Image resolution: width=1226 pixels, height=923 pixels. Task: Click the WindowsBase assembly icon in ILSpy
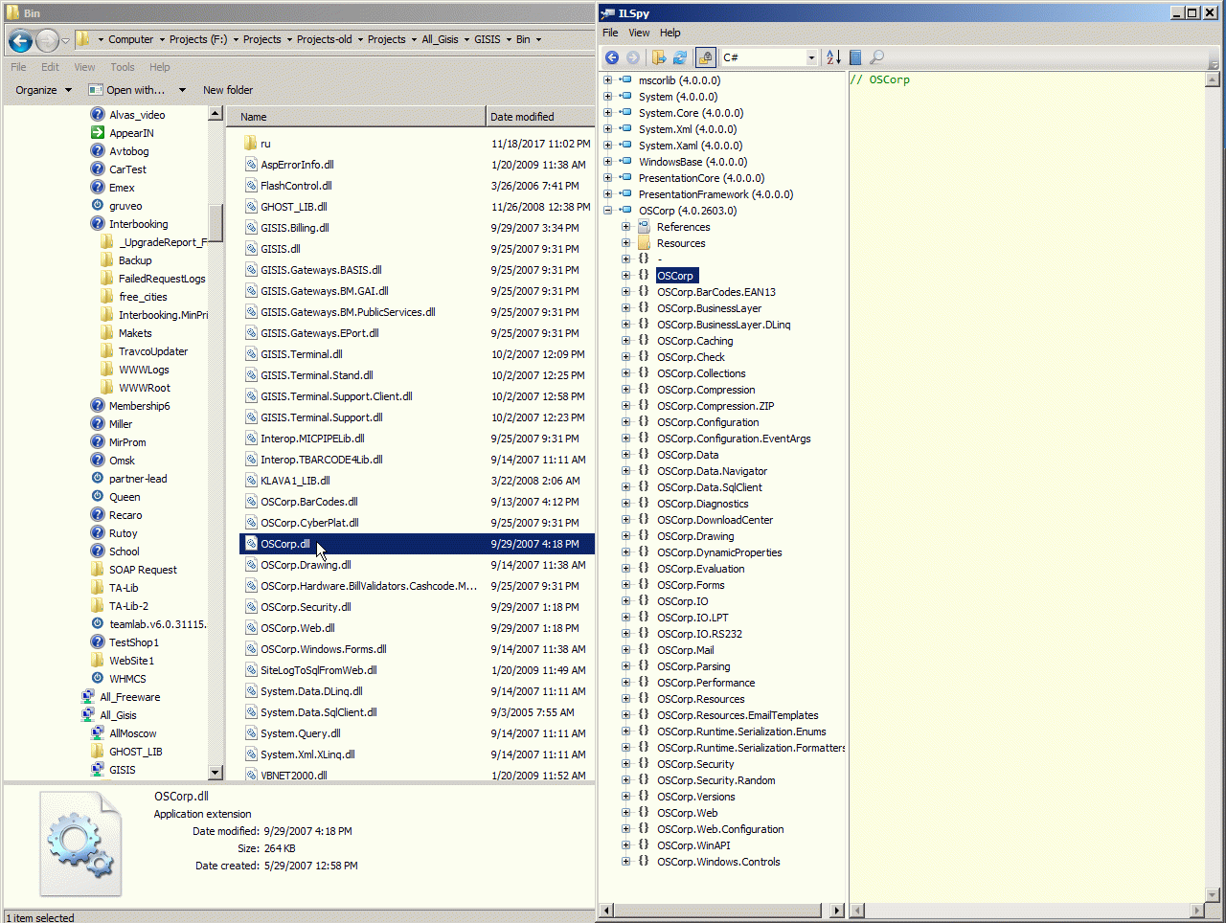click(625, 162)
